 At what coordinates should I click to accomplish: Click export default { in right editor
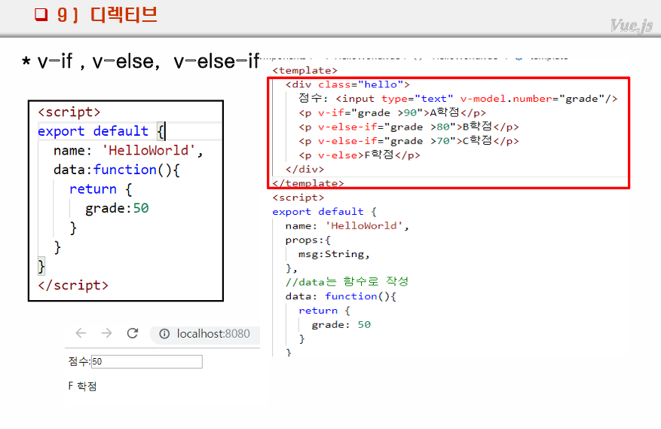pyautogui.click(x=325, y=211)
